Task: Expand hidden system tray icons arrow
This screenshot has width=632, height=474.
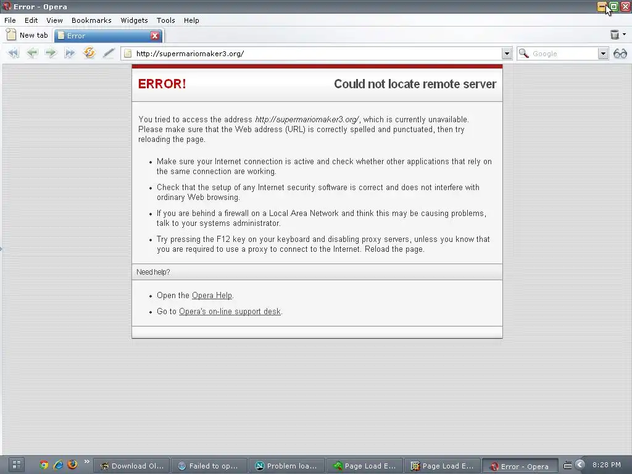Action: pyautogui.click(x=580, y=465)
